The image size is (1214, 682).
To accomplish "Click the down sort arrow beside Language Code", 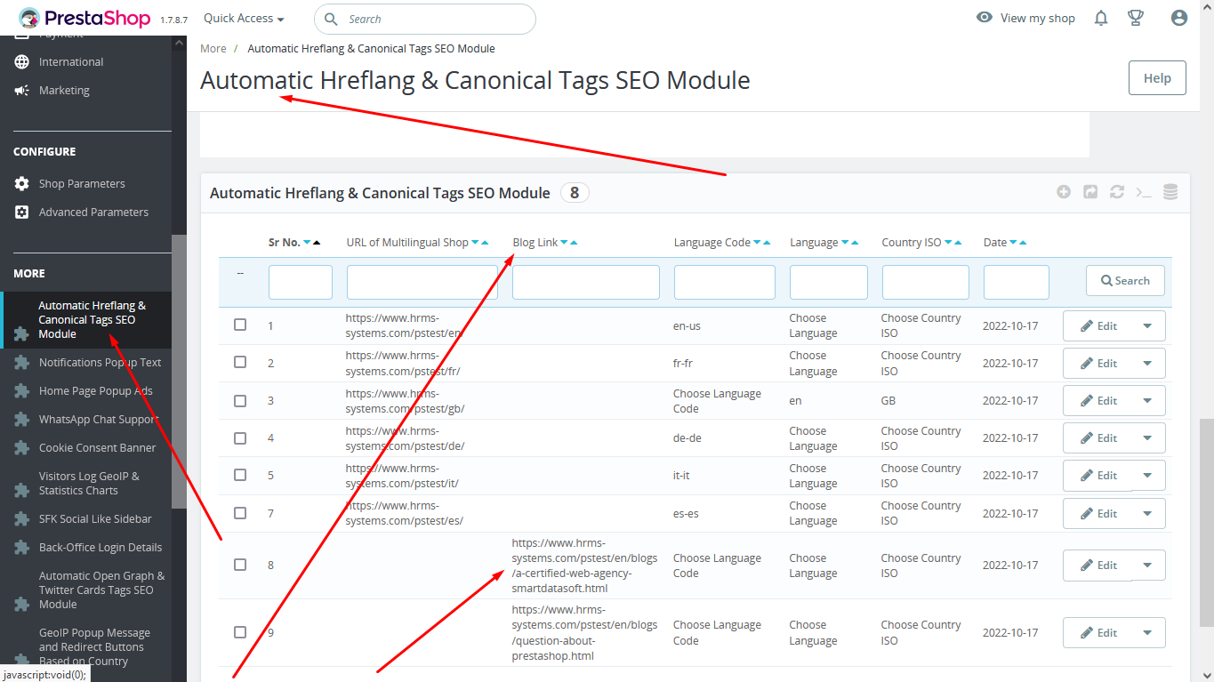I will tap(757, 243).
